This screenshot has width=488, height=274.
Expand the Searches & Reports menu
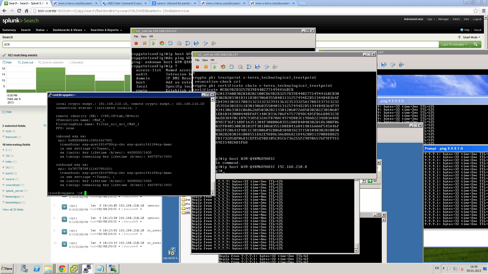[106, 30]
